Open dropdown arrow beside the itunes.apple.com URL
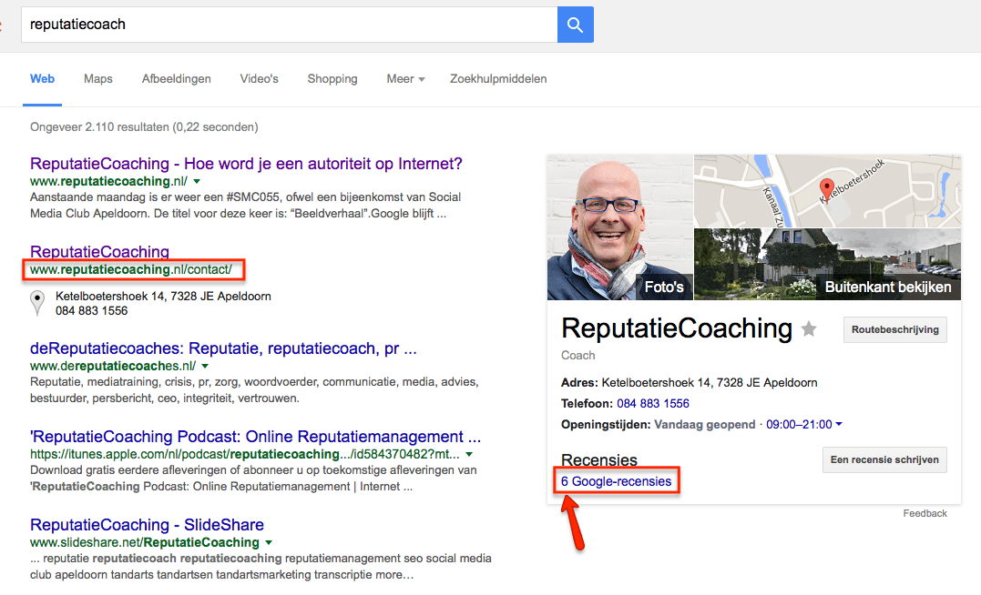The height and width of the screenshot is (595, 981). pyautogui.click(x=469, y=454)
